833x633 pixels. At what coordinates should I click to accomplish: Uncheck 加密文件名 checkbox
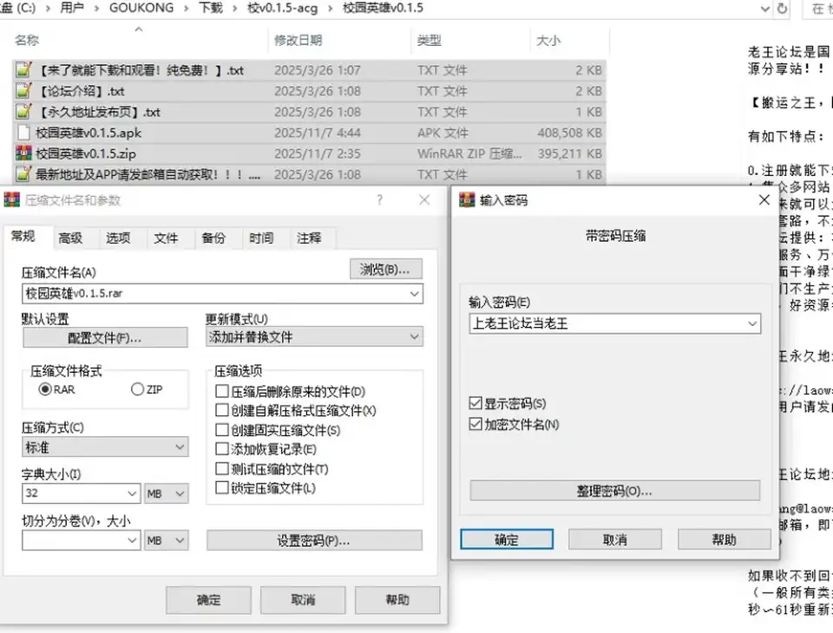tap(476, 424)
